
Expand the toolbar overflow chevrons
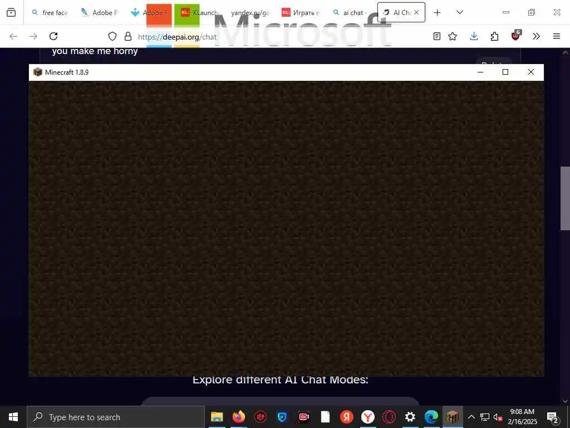[536, 36]
